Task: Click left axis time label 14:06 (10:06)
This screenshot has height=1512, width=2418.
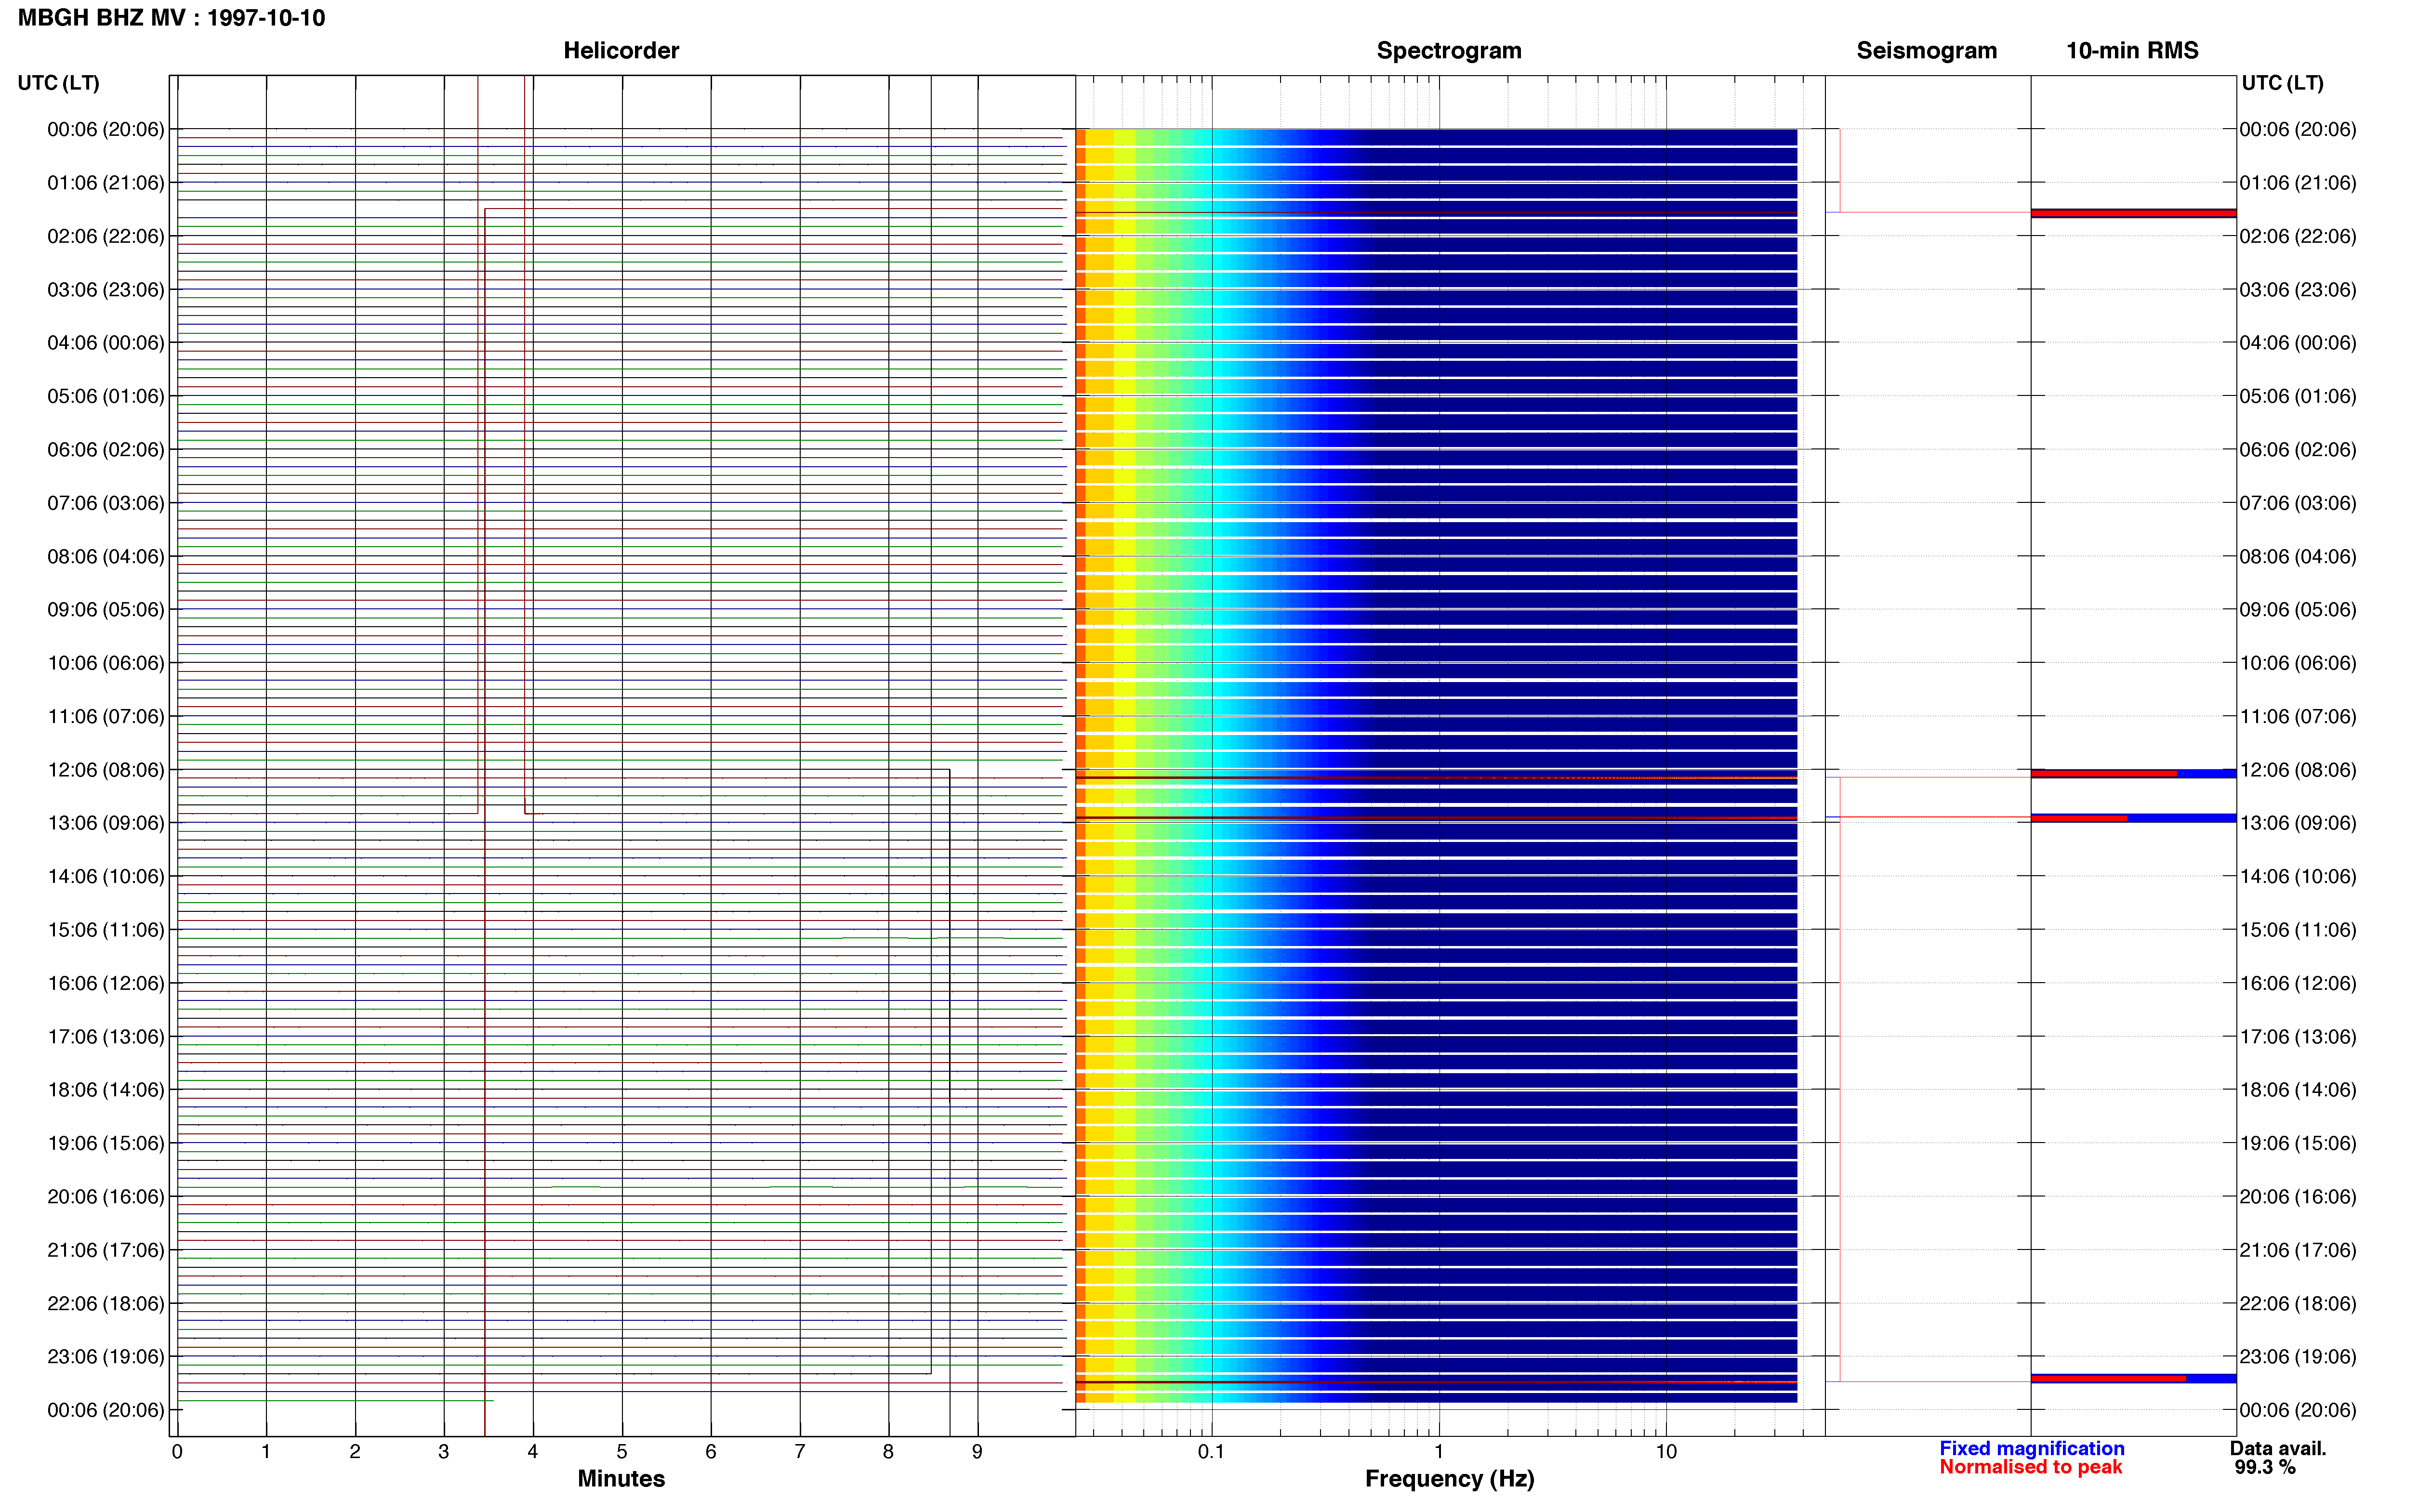Action: 106,876
